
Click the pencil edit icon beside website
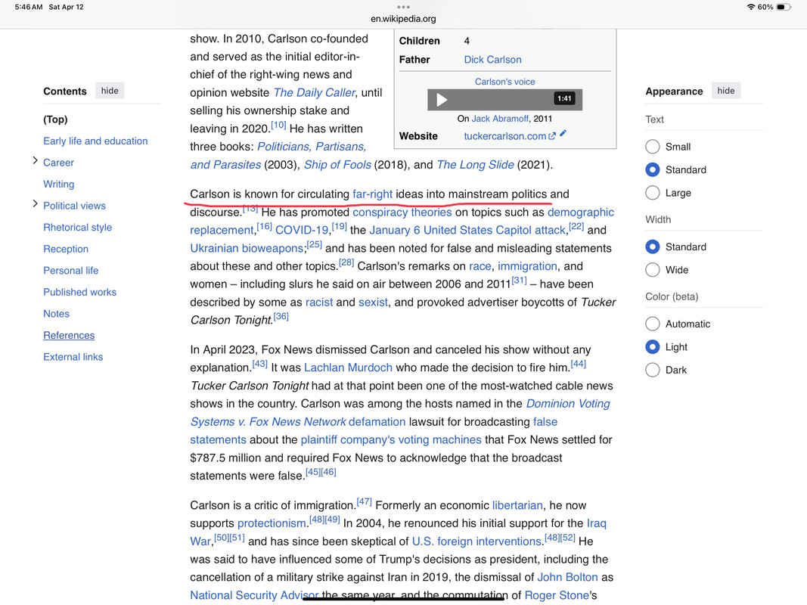click(x=563, y=133)
